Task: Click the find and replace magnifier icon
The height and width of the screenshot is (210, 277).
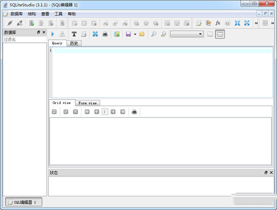Action: coord(163,34)
